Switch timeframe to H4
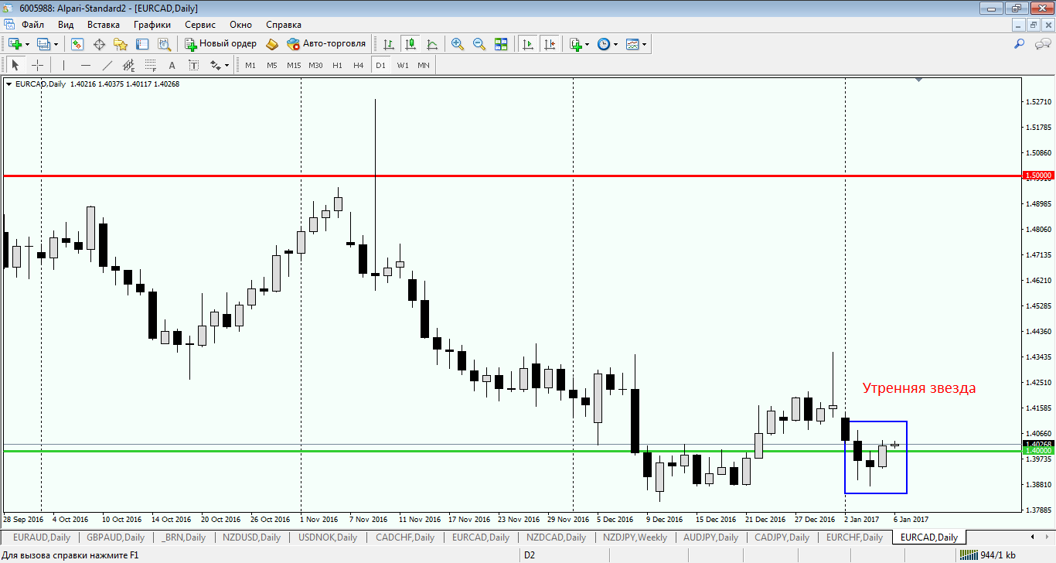 pos(359,65)
